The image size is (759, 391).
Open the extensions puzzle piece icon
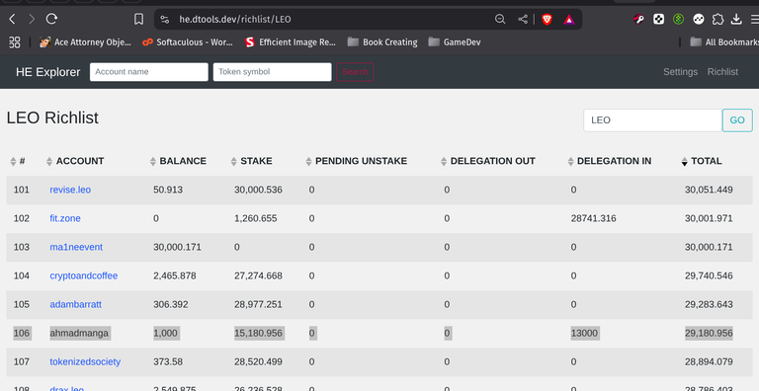[717, 20]
